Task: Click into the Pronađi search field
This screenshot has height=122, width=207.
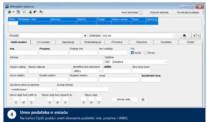Action: pyautogui.click(x=51, y=36)
